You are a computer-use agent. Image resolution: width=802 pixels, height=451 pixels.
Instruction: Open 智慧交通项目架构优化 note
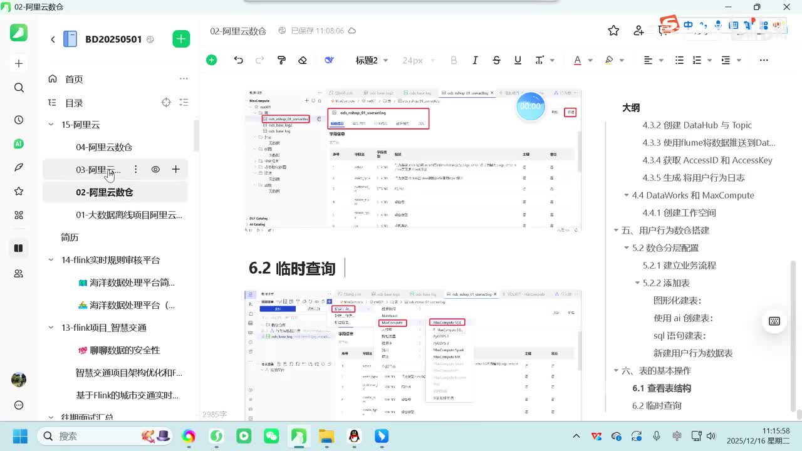click(x=129, y=373)
